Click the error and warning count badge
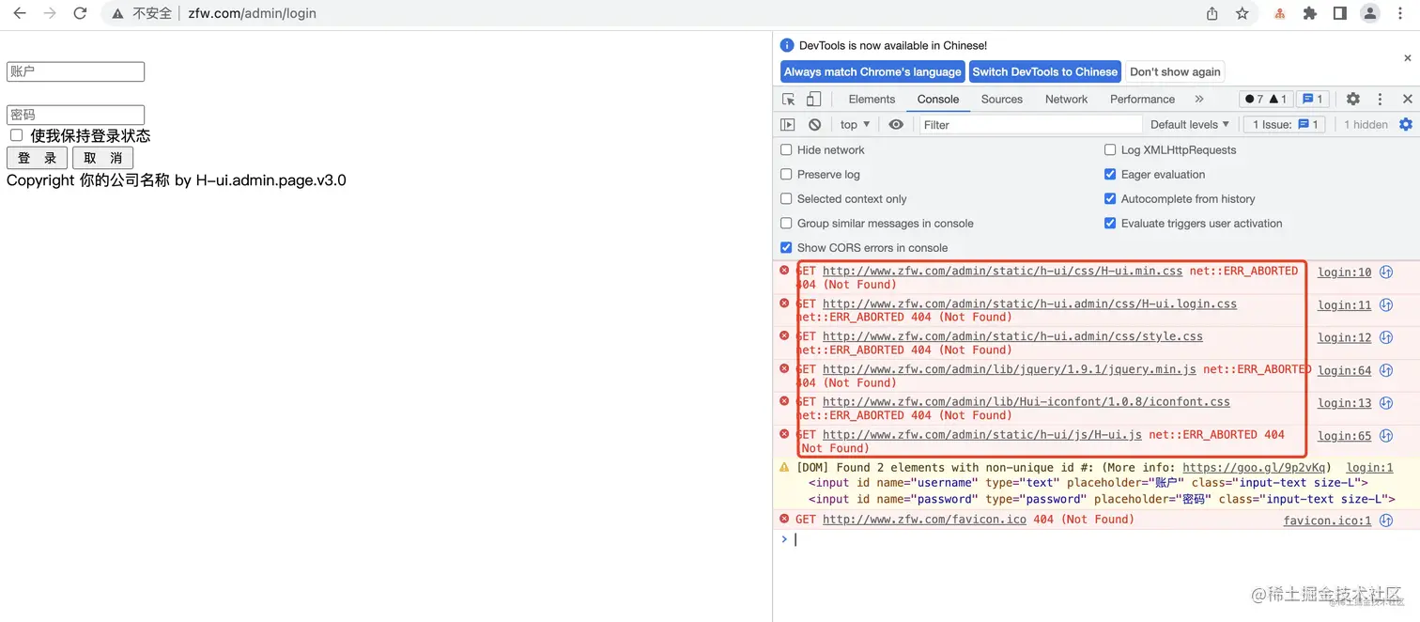Viewport: 1420px width, 622px height. tap(1266, 99)
